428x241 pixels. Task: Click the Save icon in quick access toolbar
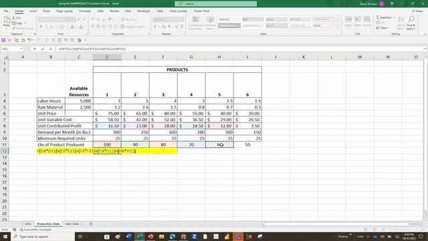point(3,40)
